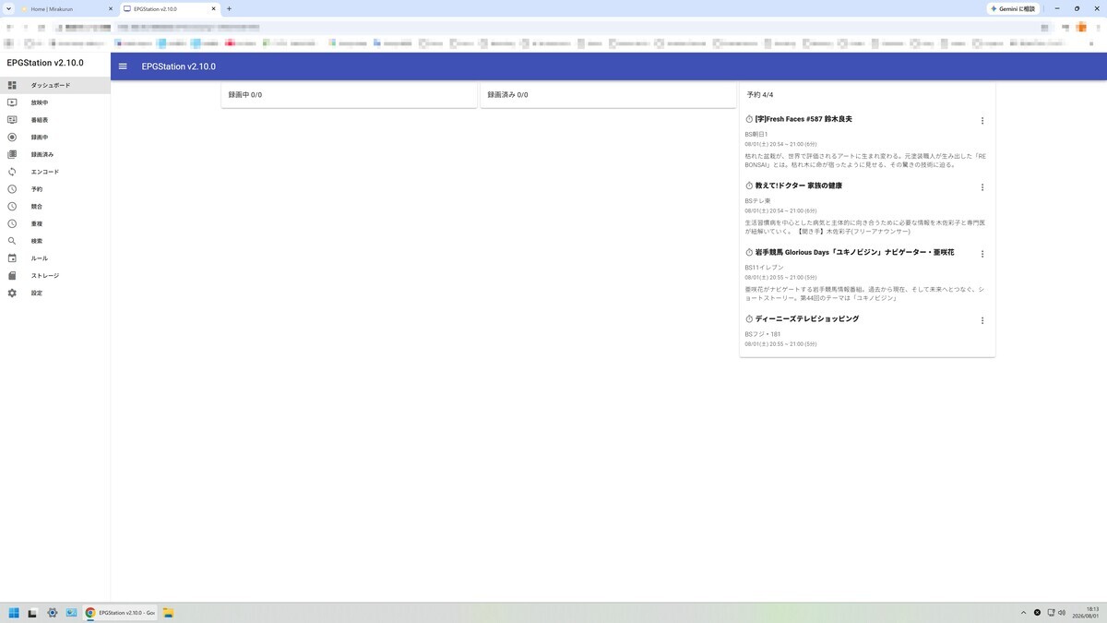Open 放映中 (on air) from the sidebar

[55, 102]
